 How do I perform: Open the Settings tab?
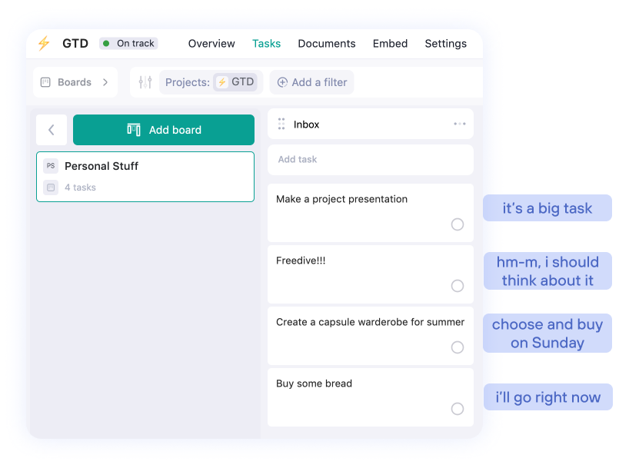click(x=445, y=44)
